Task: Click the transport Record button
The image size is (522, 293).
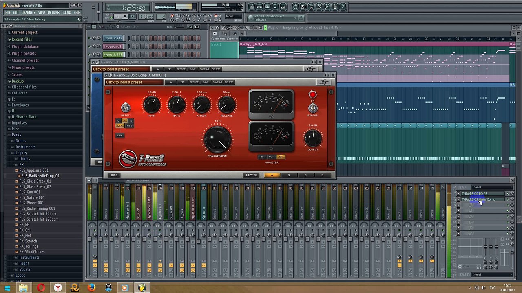Action: tap(133, 17)
